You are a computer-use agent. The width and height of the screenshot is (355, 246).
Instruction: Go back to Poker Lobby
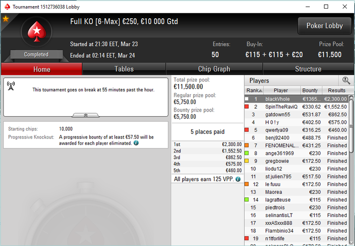[325, 26]
